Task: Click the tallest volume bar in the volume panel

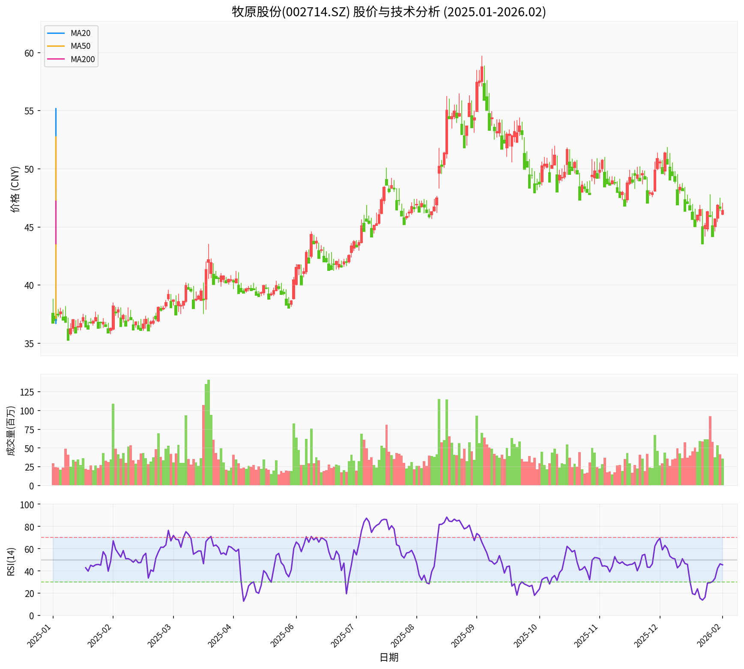Action: coord(209,432)
